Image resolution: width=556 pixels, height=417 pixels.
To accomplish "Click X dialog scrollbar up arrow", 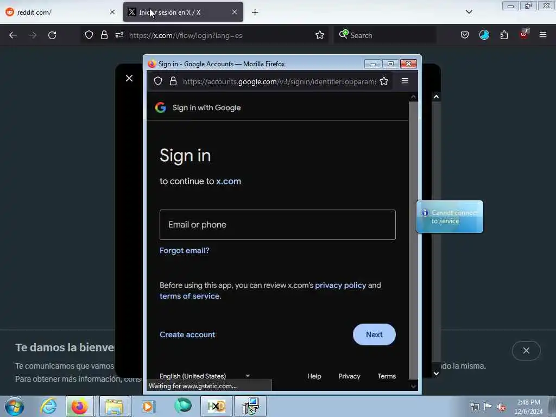I will pos(437,97).
